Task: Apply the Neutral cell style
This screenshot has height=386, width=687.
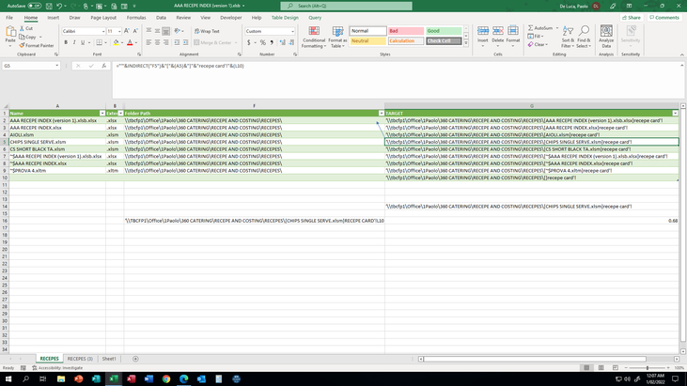Action: (x=367, y=41)
